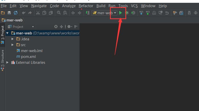This screenshot has height=111, width=199.
Task: Toggle the 7: Structure side tab
Action: (2, 60)
